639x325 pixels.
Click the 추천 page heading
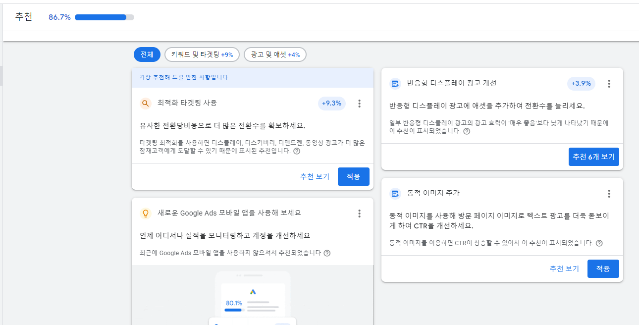24,17
